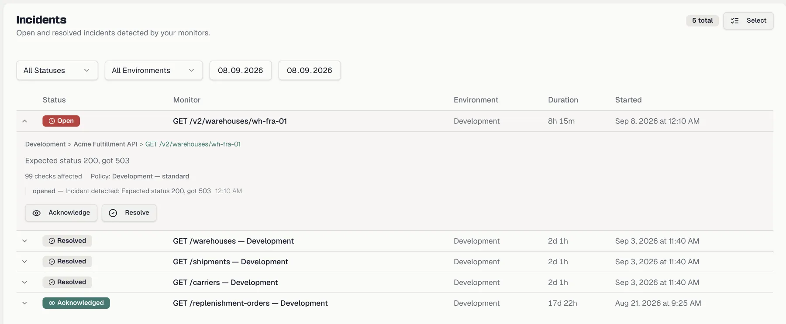
Task: Click the Monitor column header
Action: click(187, 100)
